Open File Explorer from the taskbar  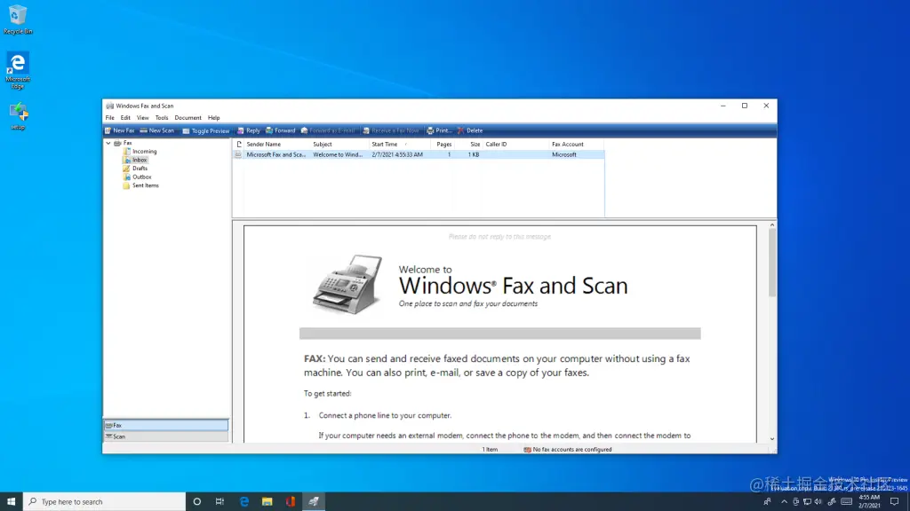tap(267, 502)
